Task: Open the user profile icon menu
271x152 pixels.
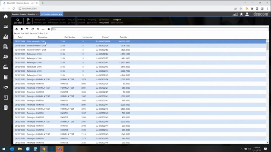Action: (247, 14)
